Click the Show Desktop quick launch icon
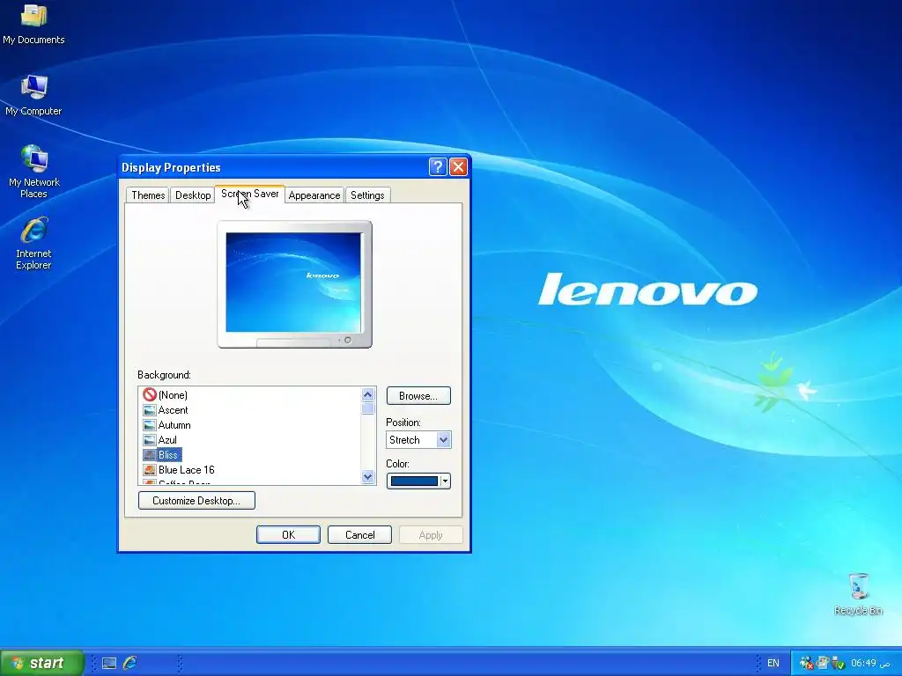Viewport: 902px width, 676px height. [109, 663]
